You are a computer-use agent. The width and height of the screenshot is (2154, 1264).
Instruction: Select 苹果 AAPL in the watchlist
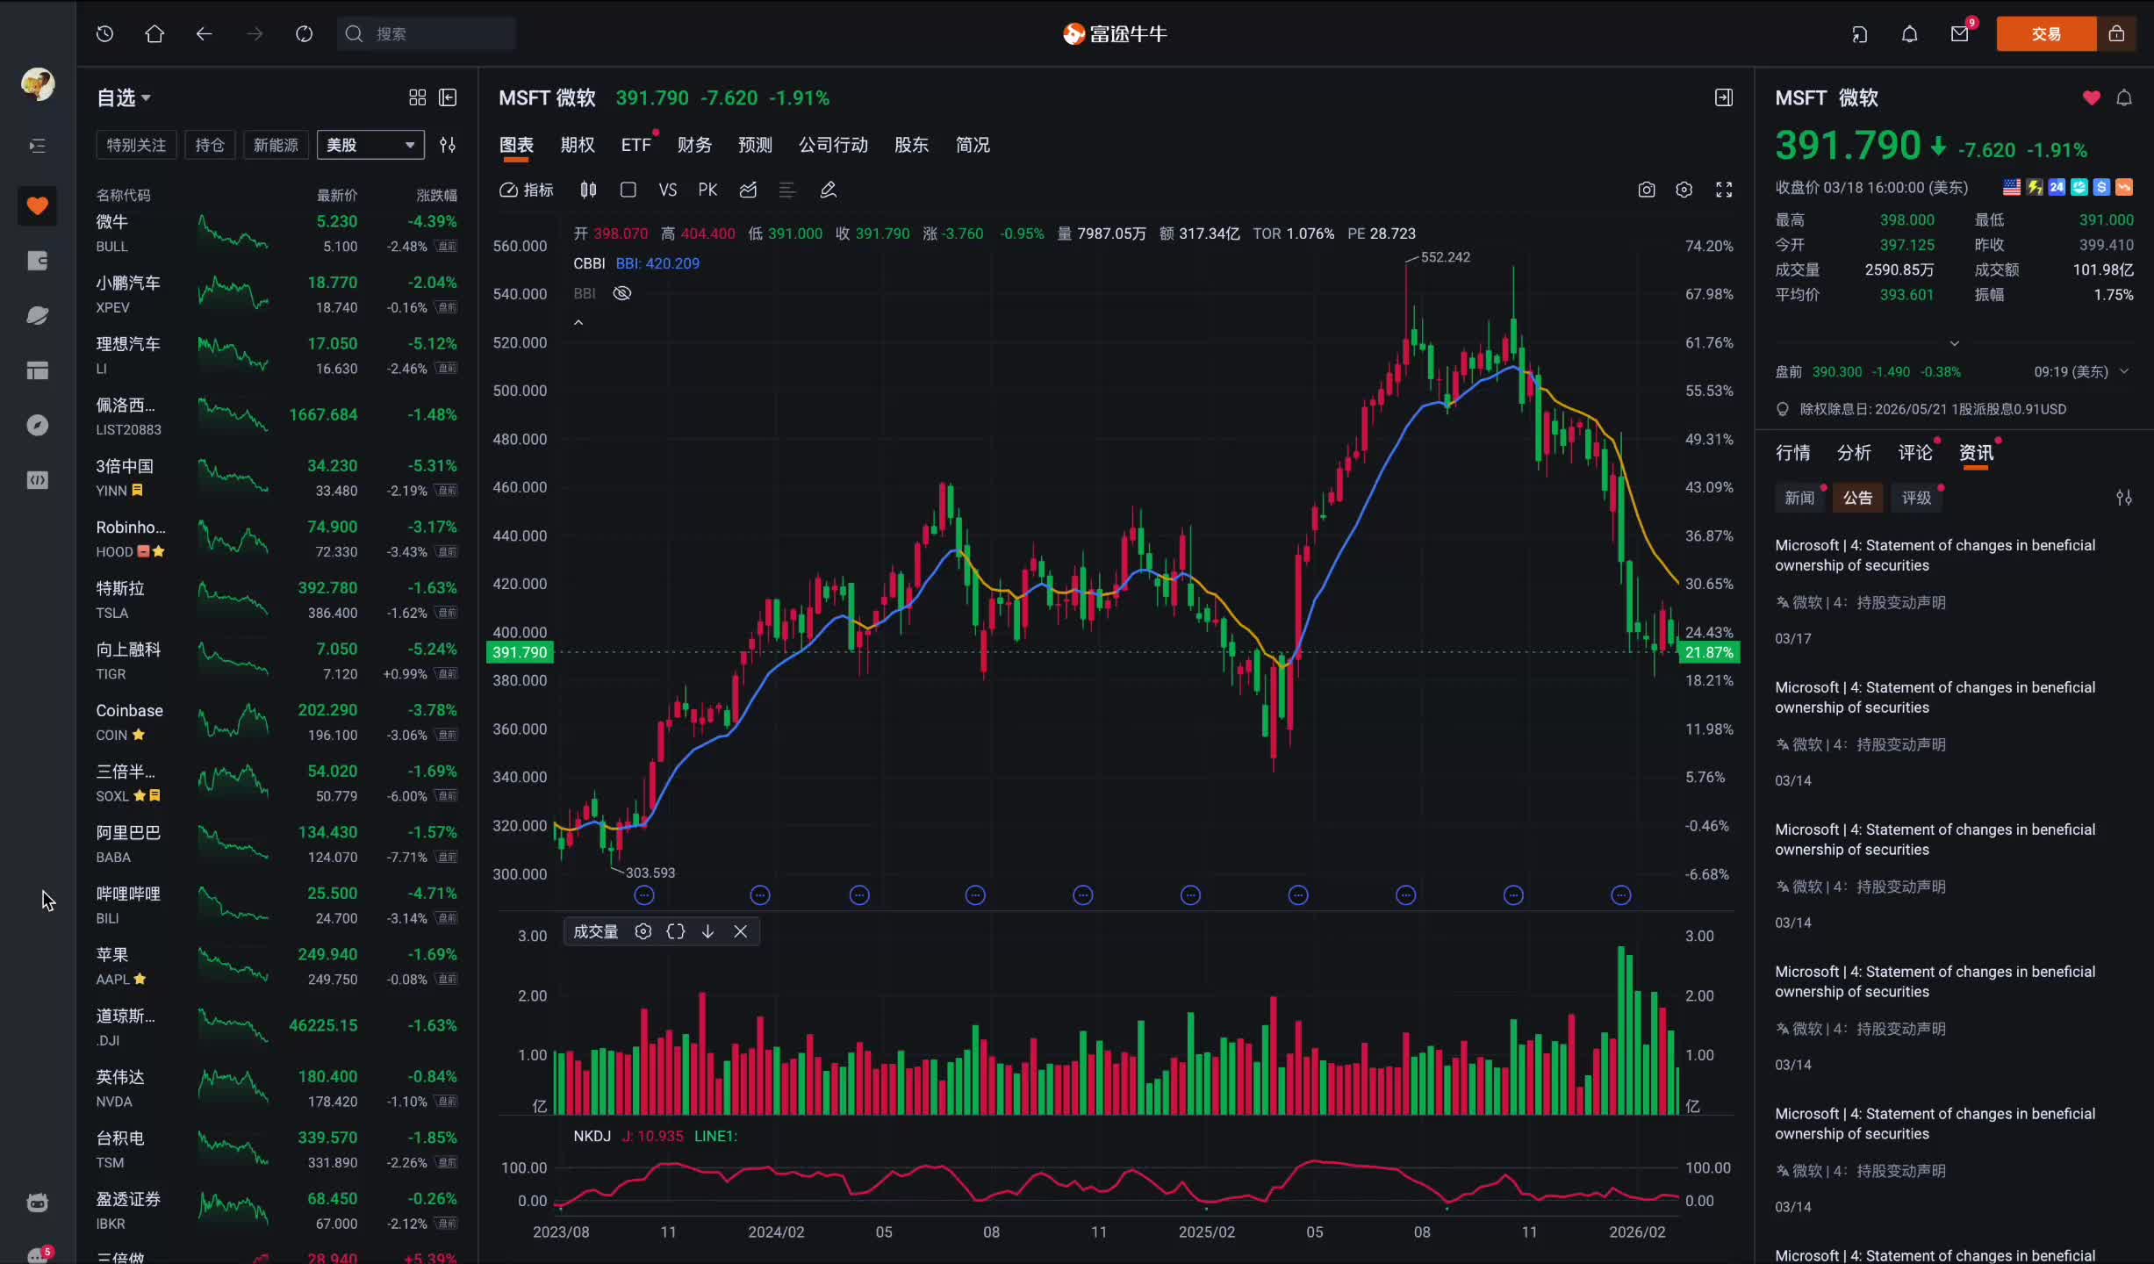tap(276, 966)
